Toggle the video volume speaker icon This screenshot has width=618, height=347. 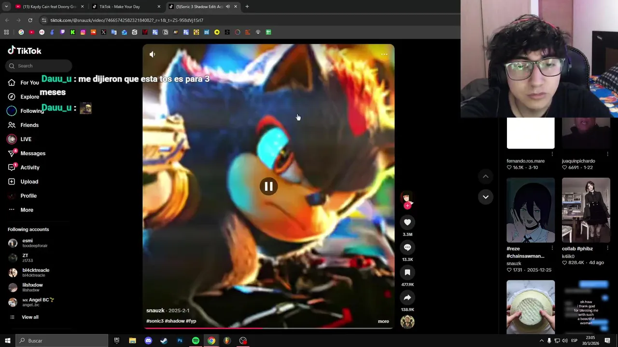152,54
